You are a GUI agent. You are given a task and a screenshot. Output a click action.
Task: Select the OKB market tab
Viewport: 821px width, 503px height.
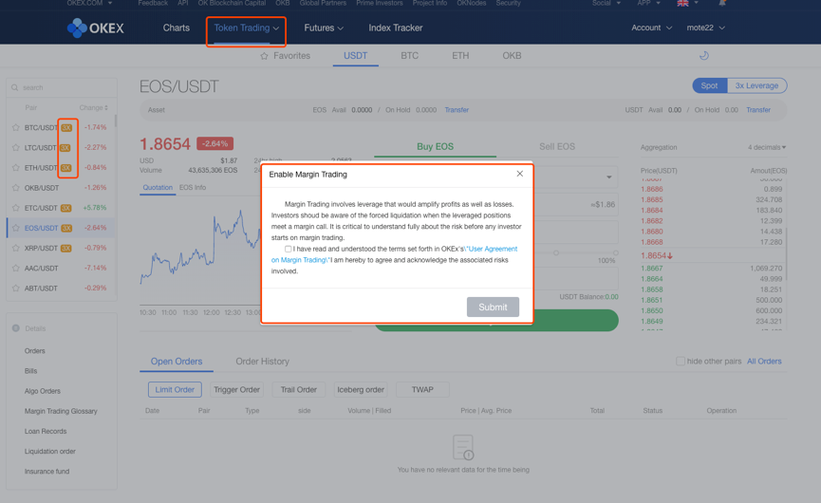[x=512, y=55]
